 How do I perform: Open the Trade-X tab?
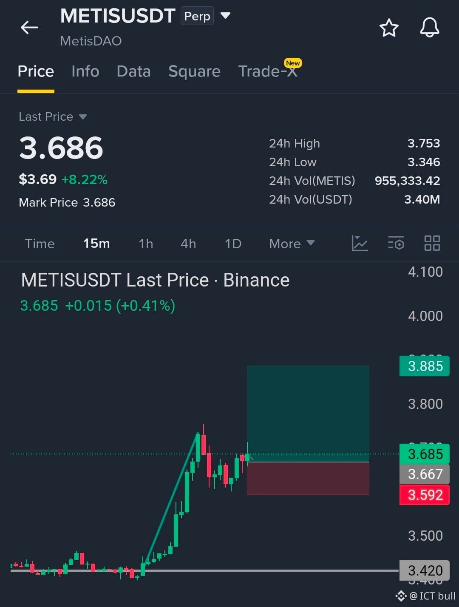click(x=268, y=71)
